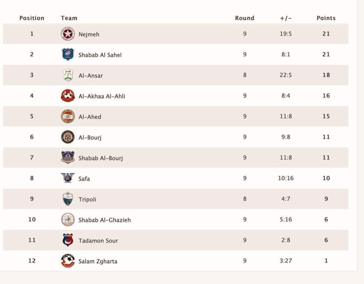Open the Al-Ansar team name link
This screenshot has height=284, width=364.
(x=90, y=76)
